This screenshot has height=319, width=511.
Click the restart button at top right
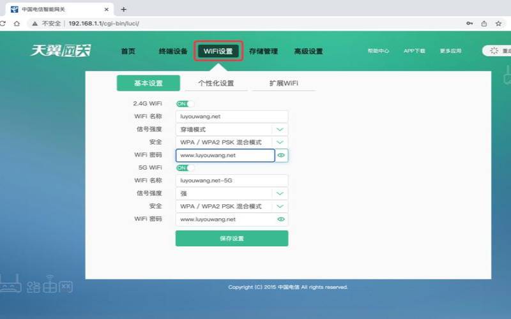[498, 51]
